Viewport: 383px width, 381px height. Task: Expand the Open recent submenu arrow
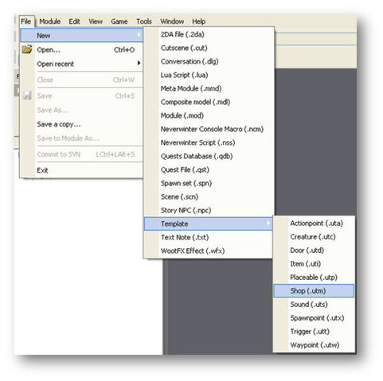click(x=139, y=63)
